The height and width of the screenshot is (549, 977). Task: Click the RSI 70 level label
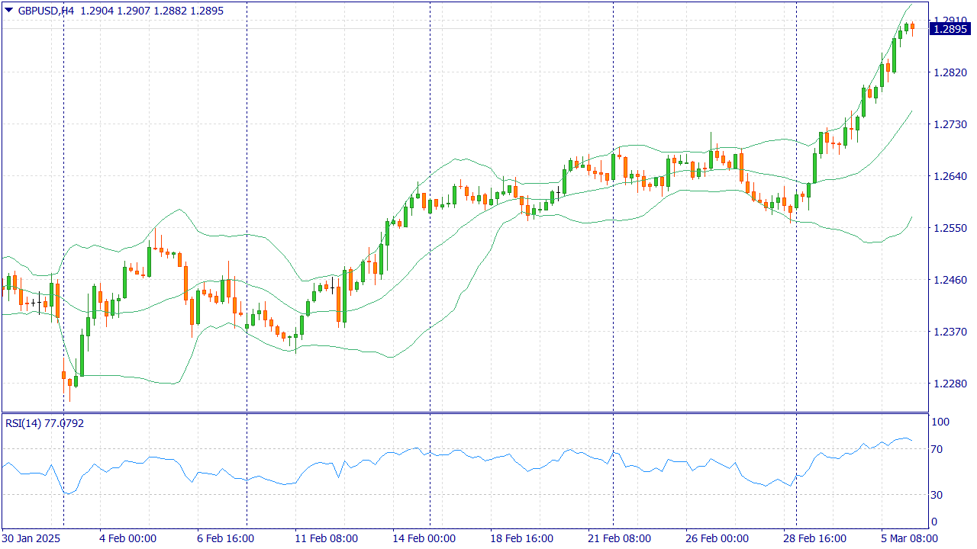940,449
